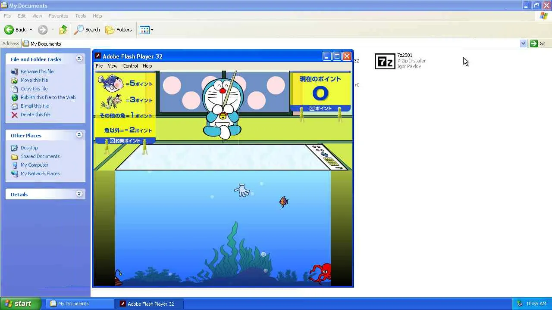Open the Explorer View menu
This screenshot has width=552, height=310.
[37, 16]
